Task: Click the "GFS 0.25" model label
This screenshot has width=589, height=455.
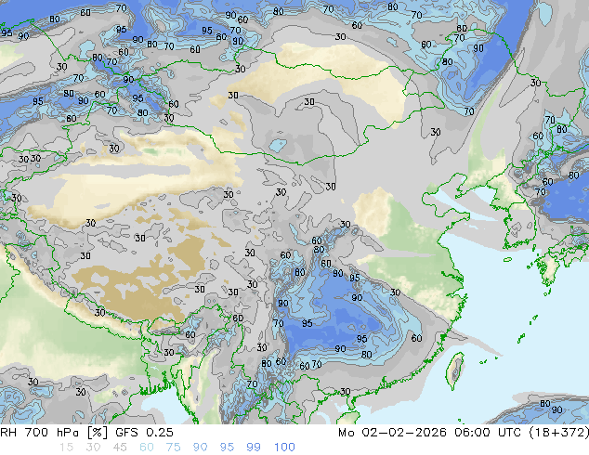Action: click(144, 433)
